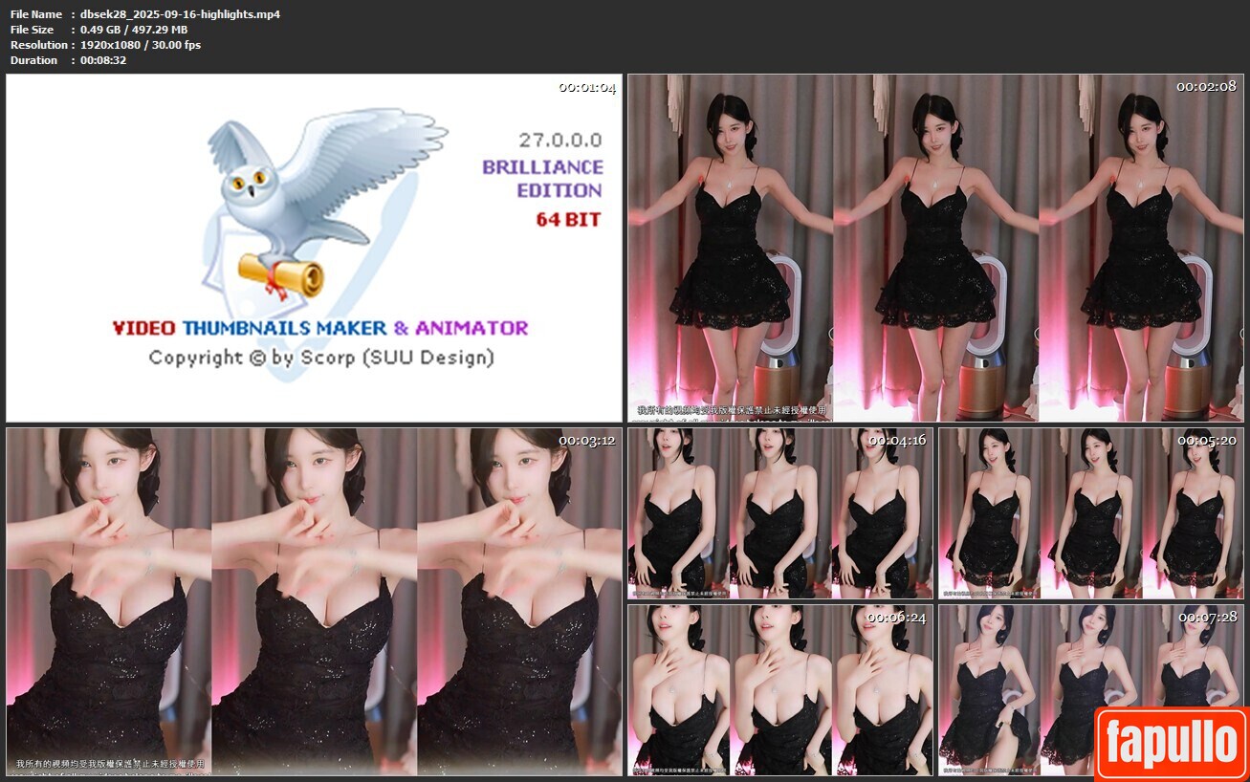Click the duration value 00:08:32
Viewport: 1250px width, 782px height.
pyautogui.click(x=103, y=60)
